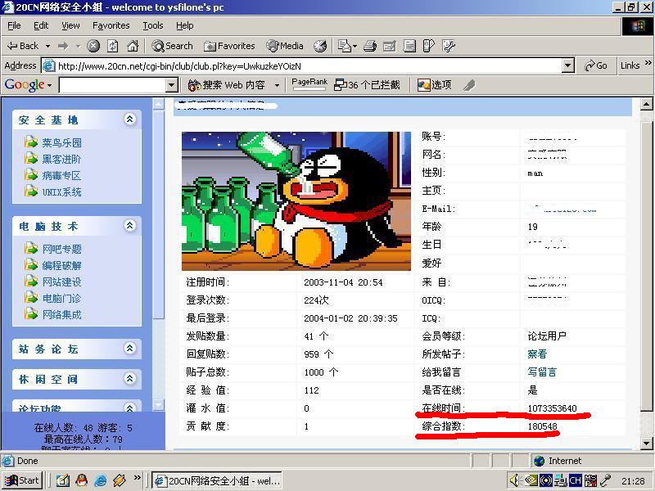Click the Mail envelope toolbar icon
This screenshot has width=655, height=491.
(345, 46)
